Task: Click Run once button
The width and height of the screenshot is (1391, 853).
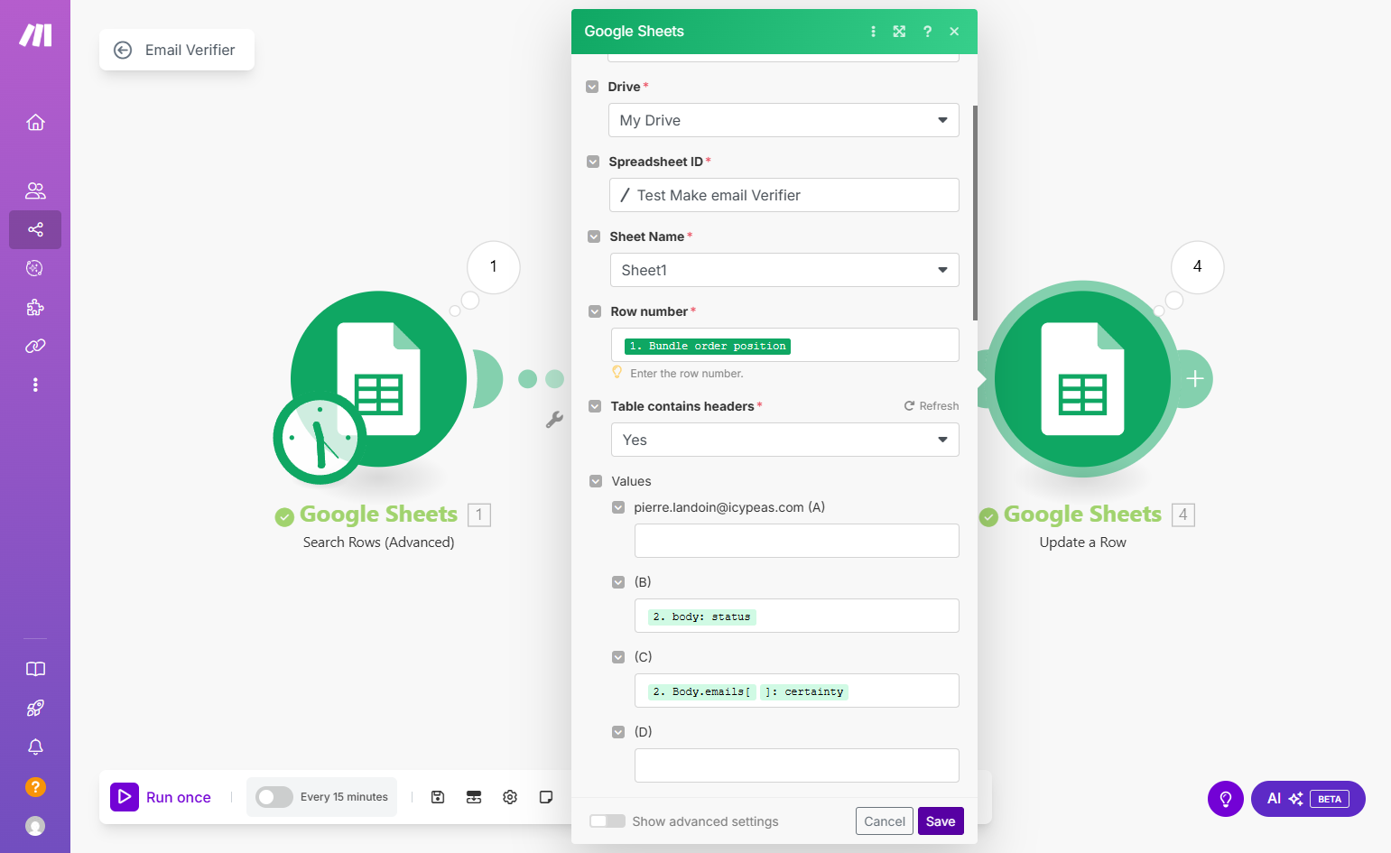Action: tap(162, 797)
